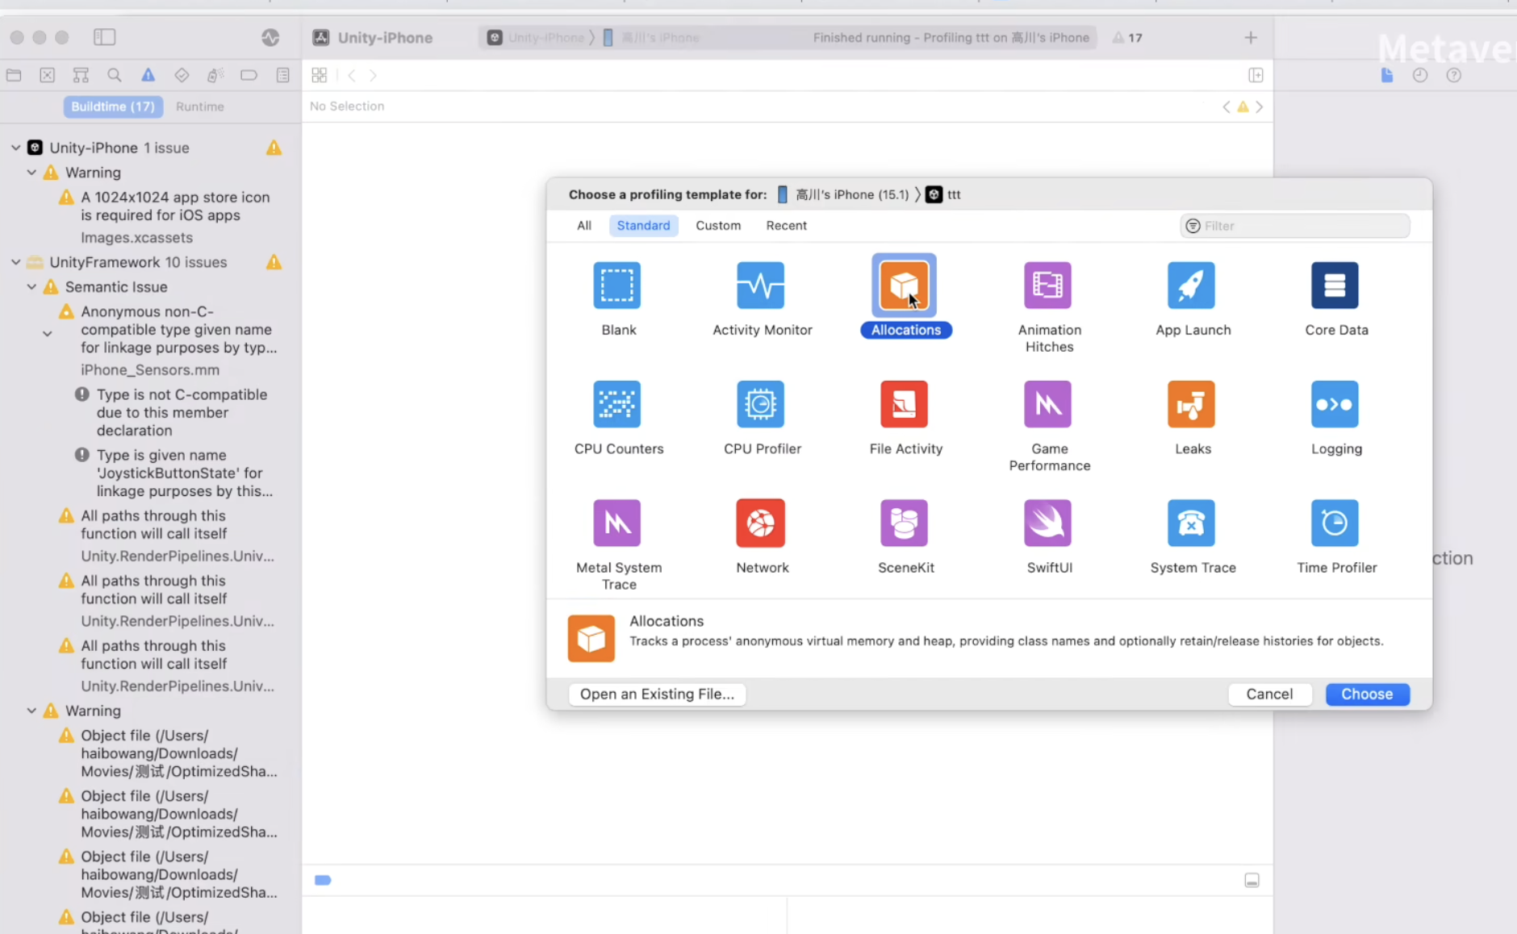Collapse the first Warning group under Unity-iPhone
1517x934 pixels.
(x=31, y=173)
